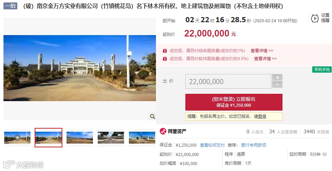Select the fourth thumbnail with trees
The height and width of the screenshot is (171, 332).
(111, 137)
